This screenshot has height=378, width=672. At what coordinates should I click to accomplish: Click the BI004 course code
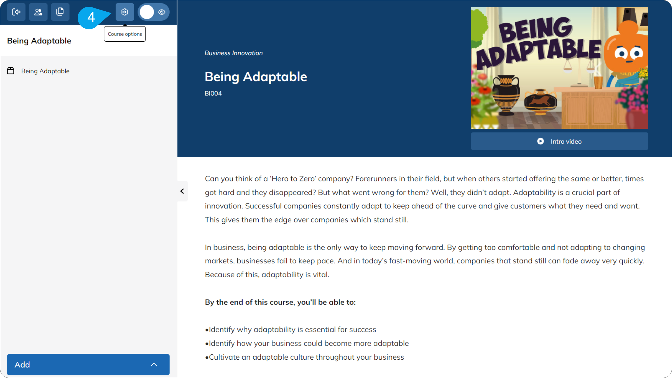tap(213, 93)
